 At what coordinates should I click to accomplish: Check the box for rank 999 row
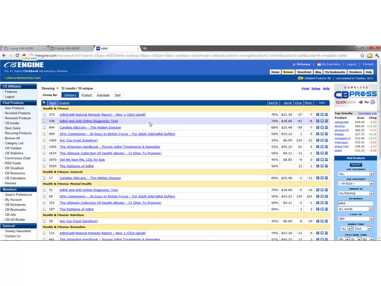pos(44,134)
